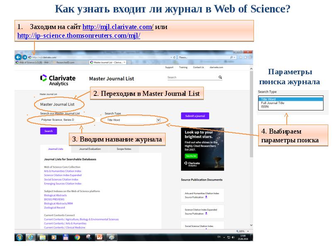Open the Emerging Sources Citation Index link
332x249 pixels.
point(62,183)
